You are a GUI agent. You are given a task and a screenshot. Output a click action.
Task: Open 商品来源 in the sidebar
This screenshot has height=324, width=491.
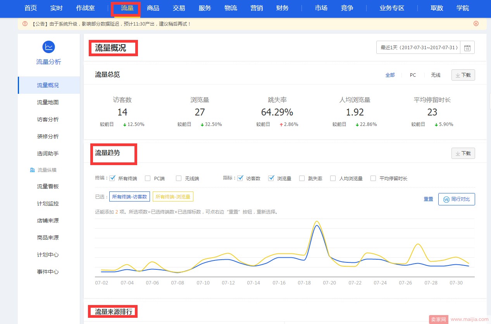pyautogui.click(x=49, y=238)
